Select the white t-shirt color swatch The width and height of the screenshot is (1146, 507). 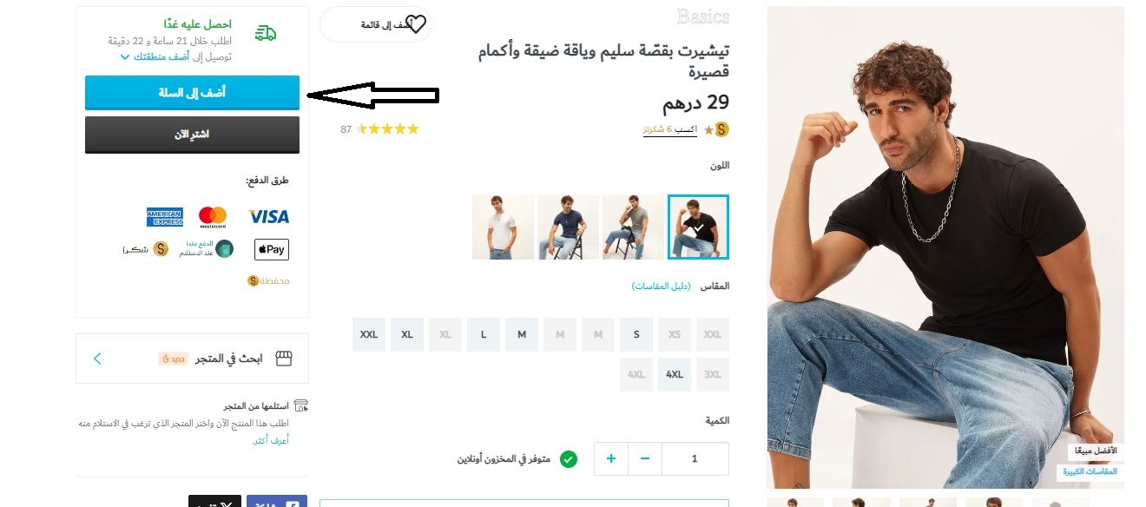504,227
